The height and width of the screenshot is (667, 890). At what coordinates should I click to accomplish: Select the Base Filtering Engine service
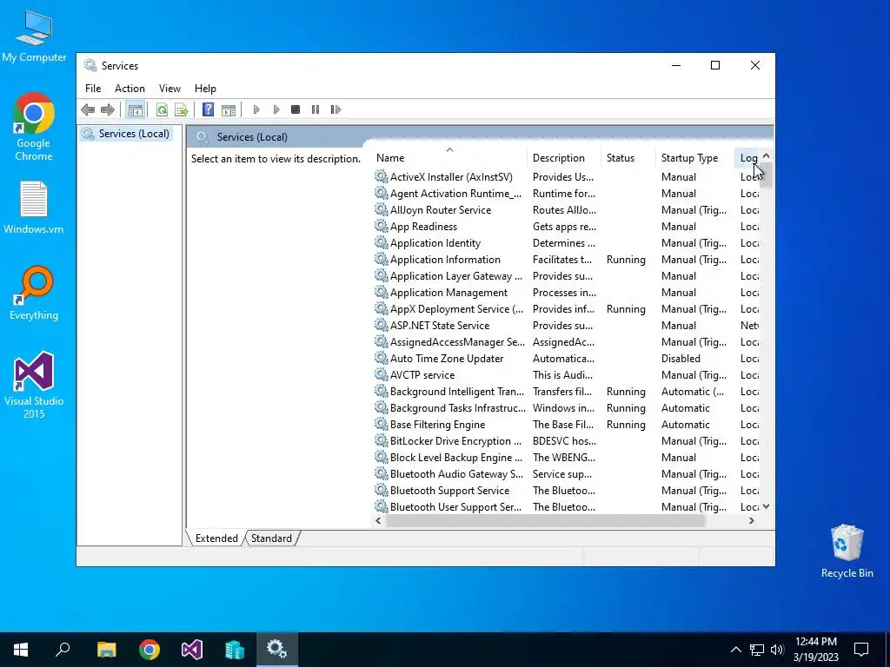coord(567,424)
